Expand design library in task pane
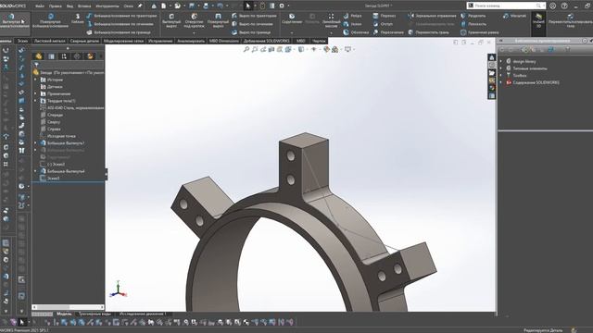This screenshot has width=593, height=333. pos(501,61)
